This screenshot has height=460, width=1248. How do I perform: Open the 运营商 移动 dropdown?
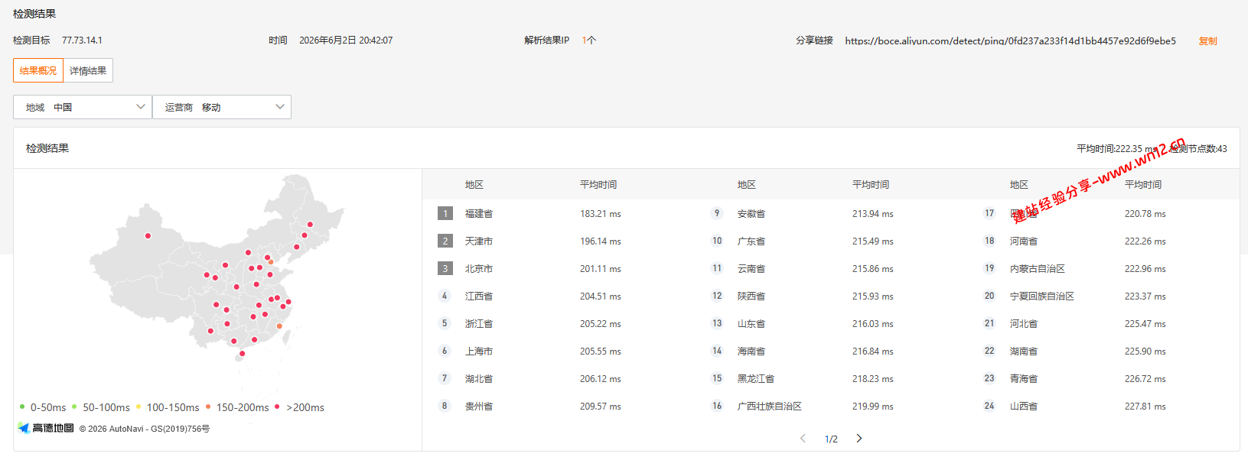pos(222,107)
